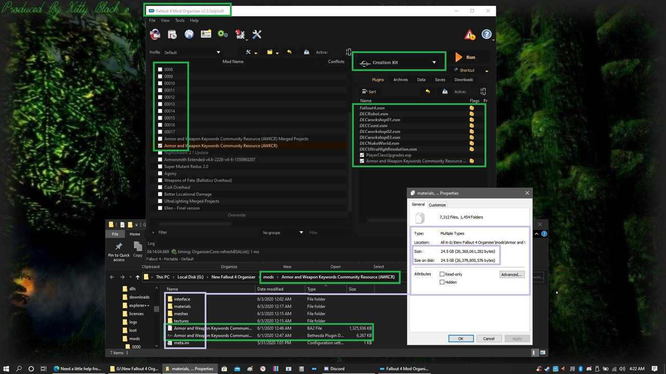Select the materials folder in Explorer

click(182, 306)
